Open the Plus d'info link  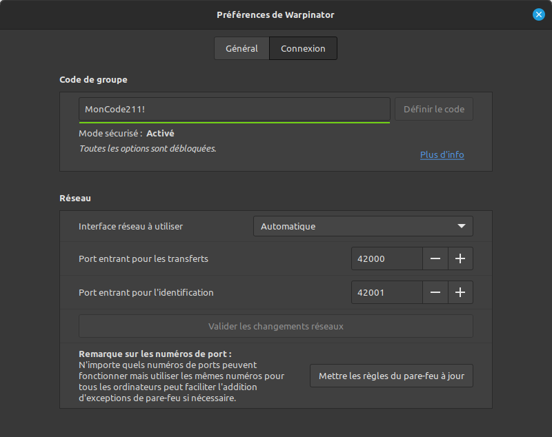click(442, 154)
